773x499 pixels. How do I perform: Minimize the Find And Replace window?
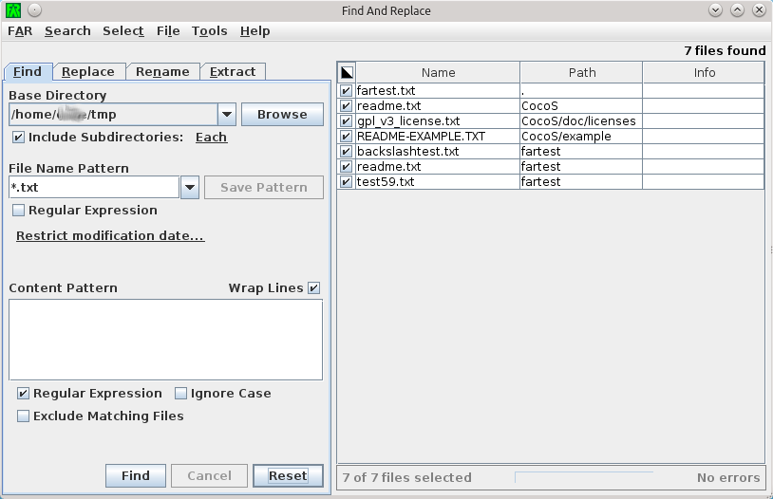715,10
